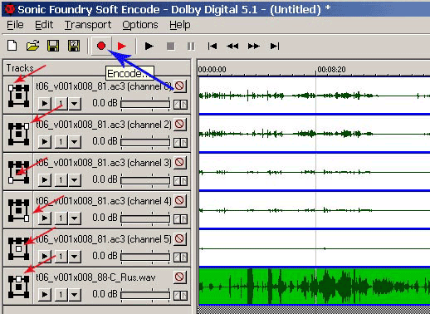430x314 pixels.
Task: Click channel assignment icon for first ac3 track
Action: [18, 96]
